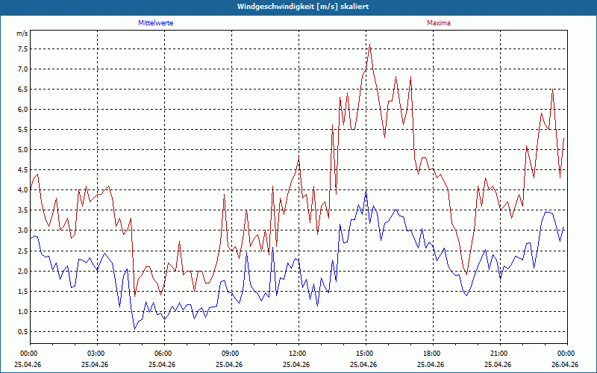Click the '1,0' y-axis value

pyautogui.click(x=22, y=311)
